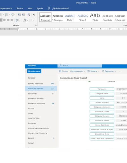Open the Revisar ribbon tab
This screenshot has height=163, width=127.
tap(20, 9)
